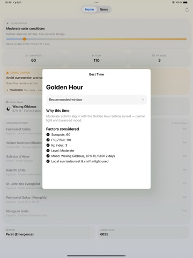Tap the Tomorrow forecast arrow line

coord(24,90)
